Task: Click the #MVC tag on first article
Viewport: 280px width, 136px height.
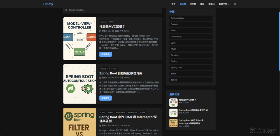Action: [111, 22]
